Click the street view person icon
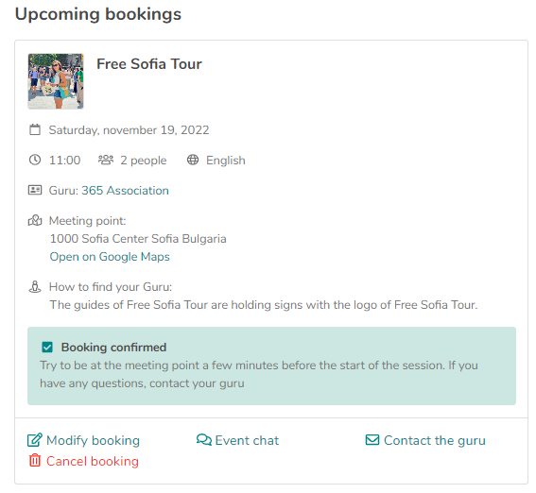Image resolution: width=536 pixels, height=493 pixels. 35,286
